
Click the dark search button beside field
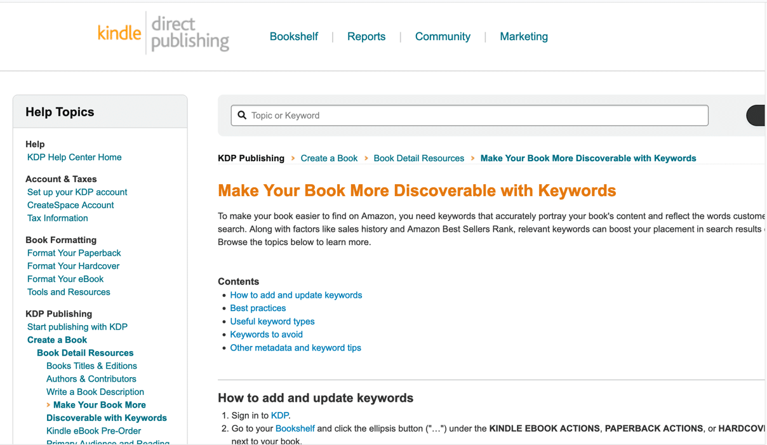tap(756, 116)
